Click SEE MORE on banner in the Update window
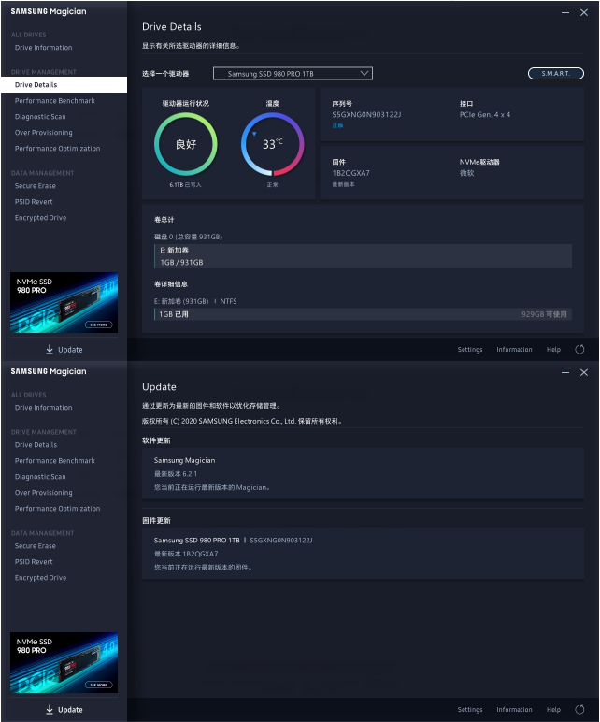Viewport: 600px width, 722px height. click(98, 685)
